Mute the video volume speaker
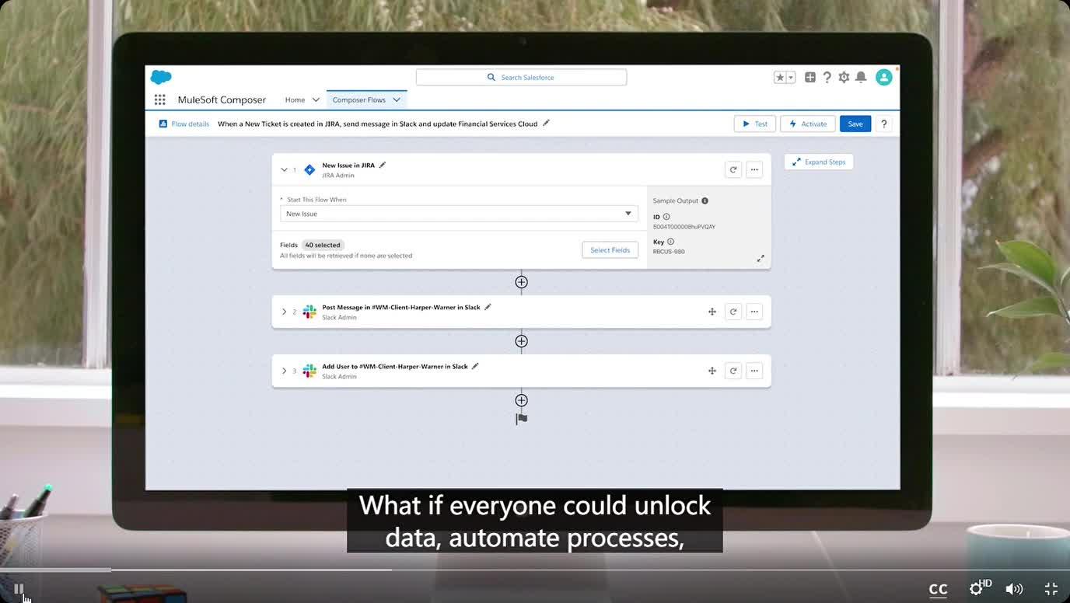The image size is (1070, 603). tap(1014, 589)
